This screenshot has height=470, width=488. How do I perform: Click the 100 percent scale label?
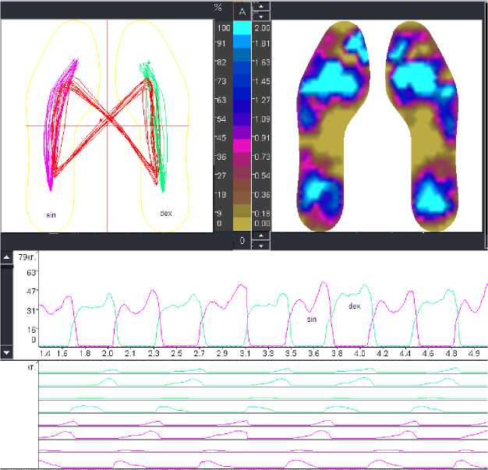point(224,28)
